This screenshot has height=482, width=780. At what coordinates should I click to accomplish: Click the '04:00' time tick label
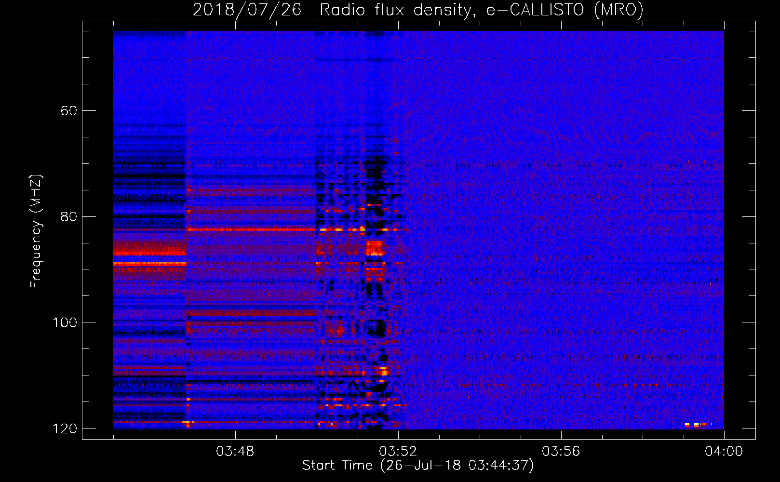(724, 452)
